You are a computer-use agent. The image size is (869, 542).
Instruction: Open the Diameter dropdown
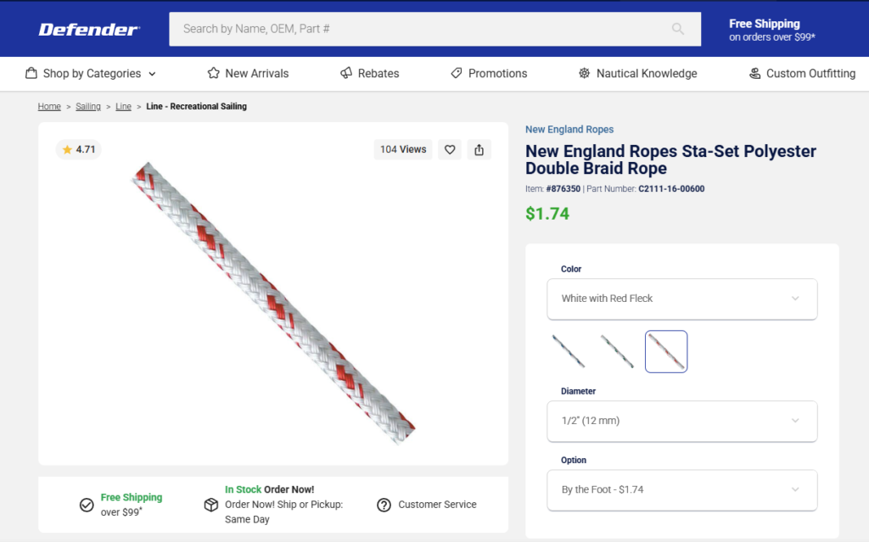point(681,421)
